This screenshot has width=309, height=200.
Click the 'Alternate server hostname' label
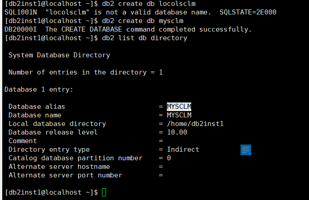(x=59, y=167)
